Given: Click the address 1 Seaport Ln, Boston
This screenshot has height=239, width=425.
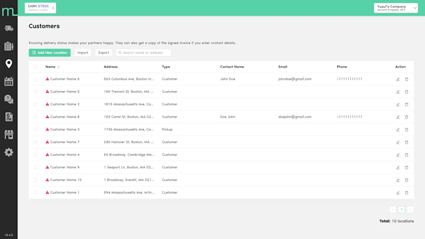Looking at the screenshot, I should 129,167.
